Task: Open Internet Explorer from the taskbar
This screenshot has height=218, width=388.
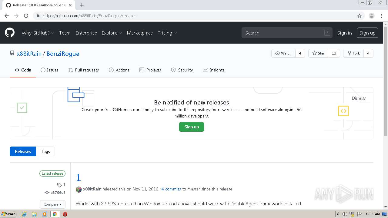Action: 24,214
